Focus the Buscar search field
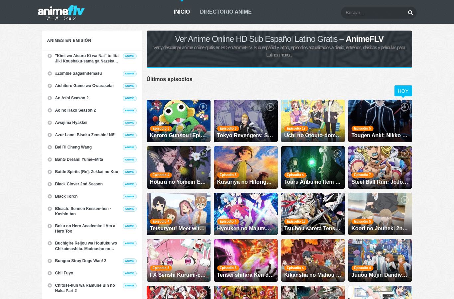This screenshot has height=299, width=454. (374, 13)
